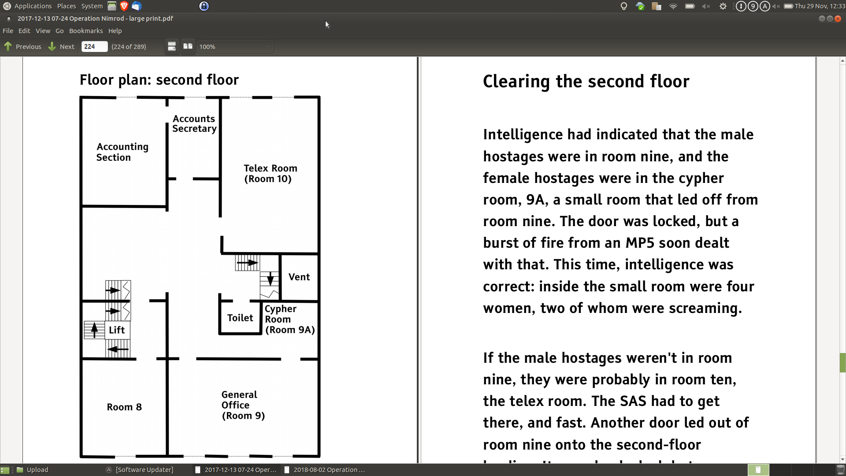Open the Go menu

coord(59,31)
